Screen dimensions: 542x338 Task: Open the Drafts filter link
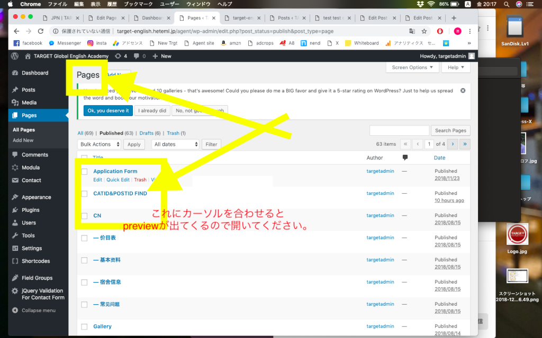[146, 133]
